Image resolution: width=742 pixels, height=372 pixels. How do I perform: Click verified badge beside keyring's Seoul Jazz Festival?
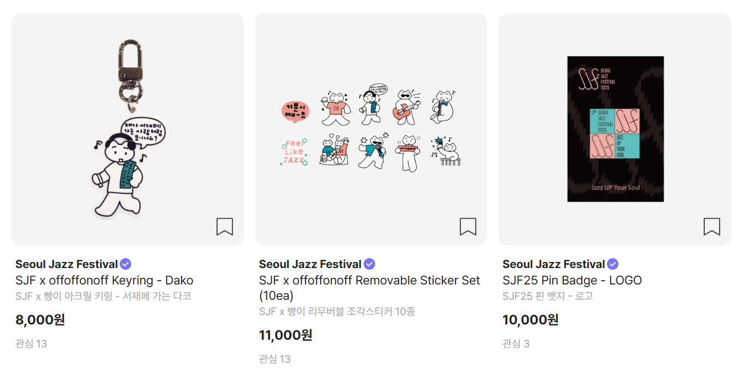[x=126, y=264]
